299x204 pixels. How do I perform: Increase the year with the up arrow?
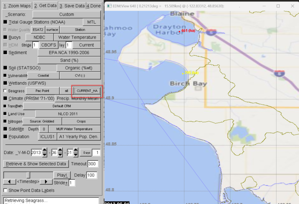pos(45,151)
